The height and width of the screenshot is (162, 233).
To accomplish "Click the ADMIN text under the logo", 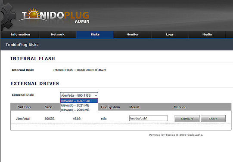I will (82, 21).
